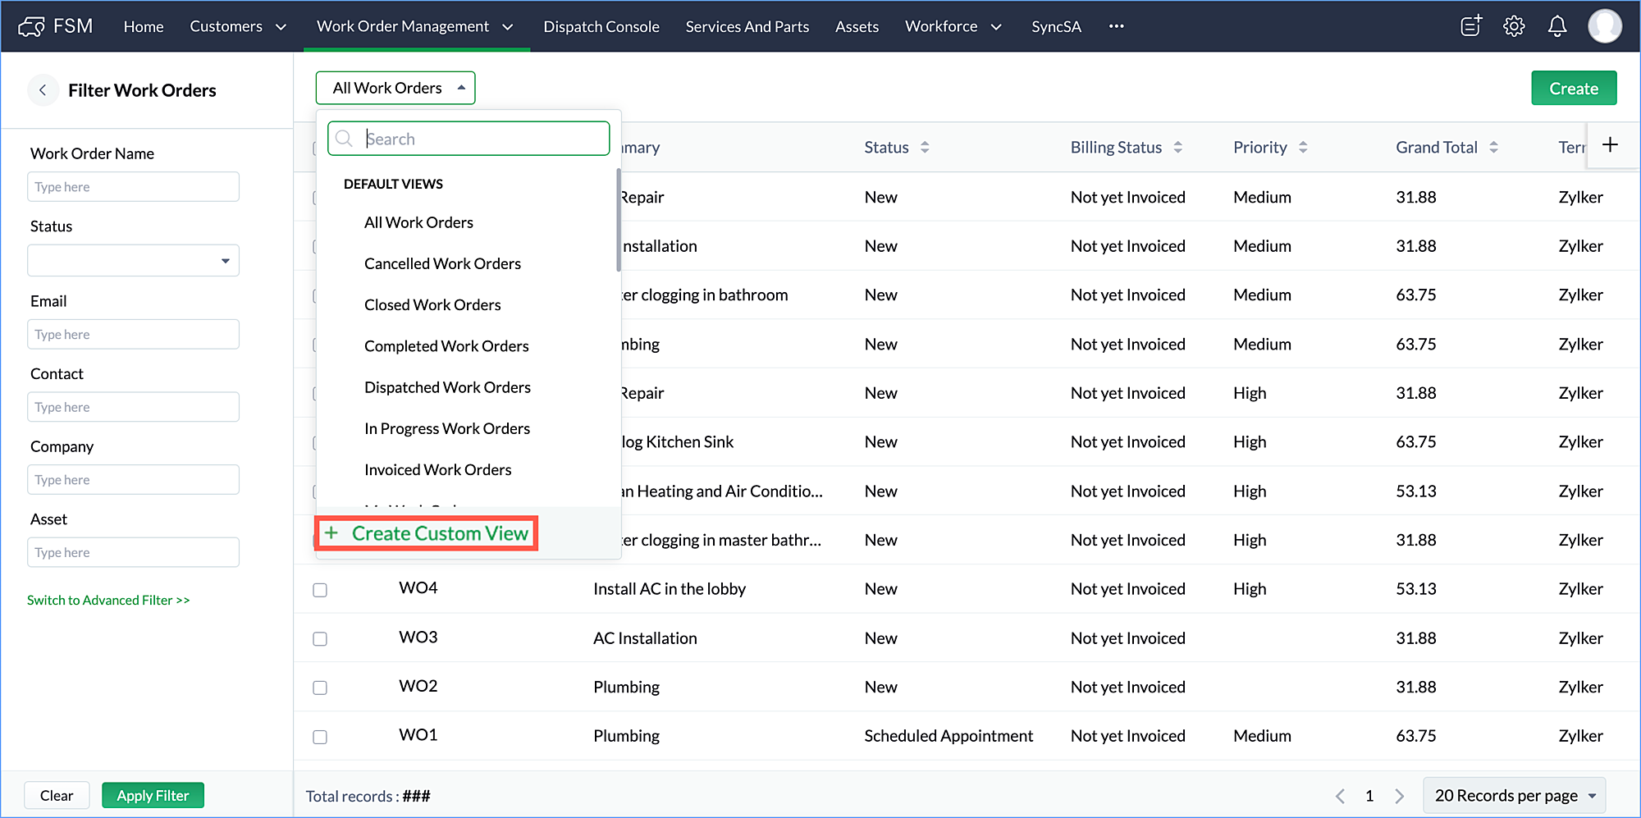Tick the checkbox for WO3
Screen dimensions: 1641x818
[320, 639]
